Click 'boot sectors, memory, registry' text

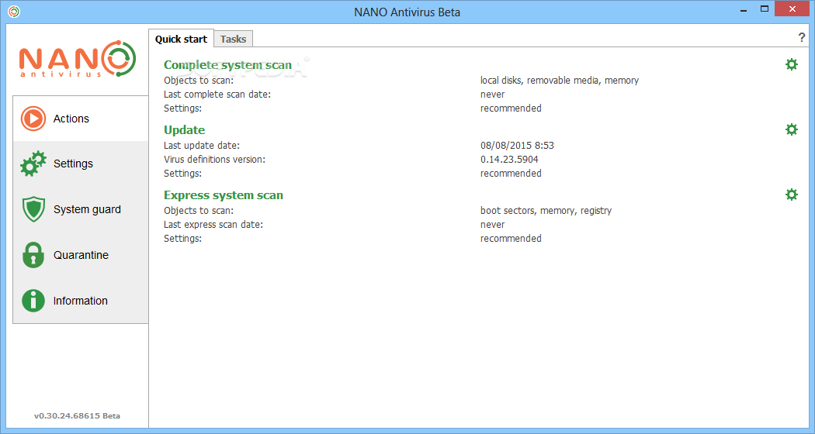[546, 211]
